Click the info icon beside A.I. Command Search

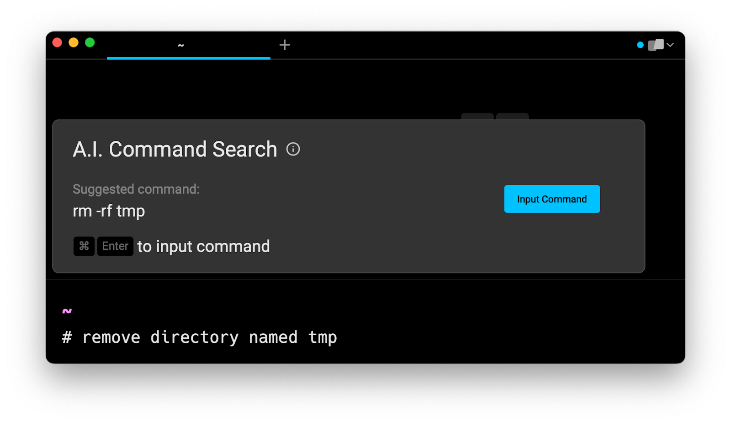(293, 149)
